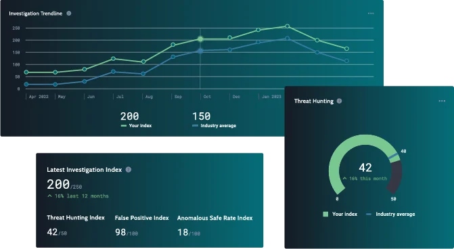Click the 16% last 12 months up arrow
This screenshot has width=454, height=249.
50,196
